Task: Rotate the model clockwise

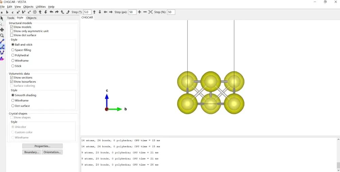Action: 68,12
